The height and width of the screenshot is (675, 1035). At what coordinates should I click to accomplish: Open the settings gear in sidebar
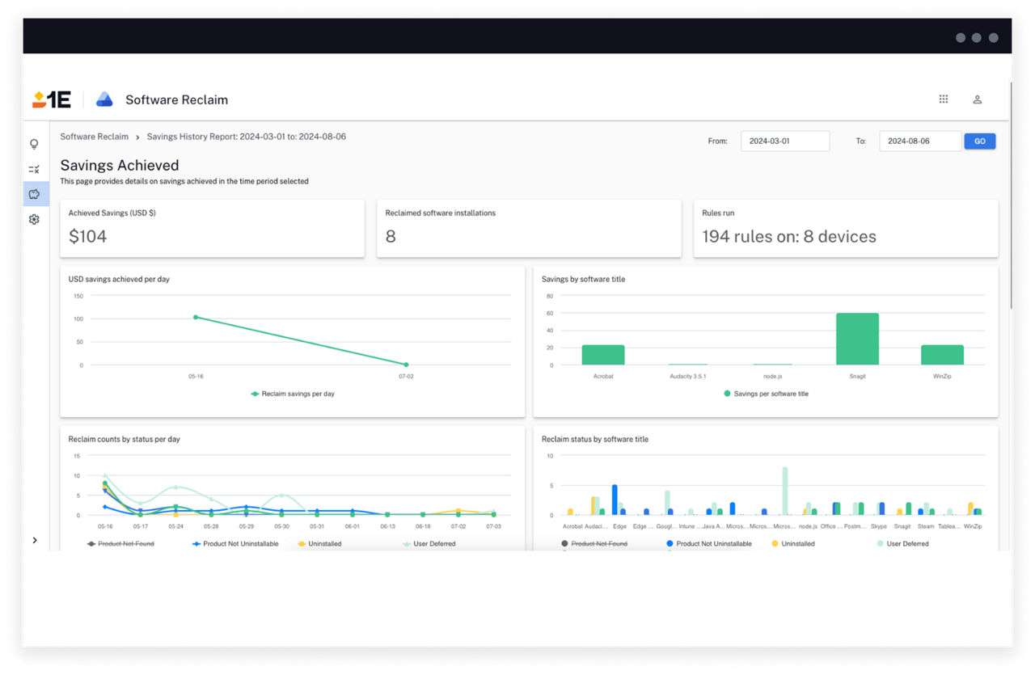(x=34, y=219)
